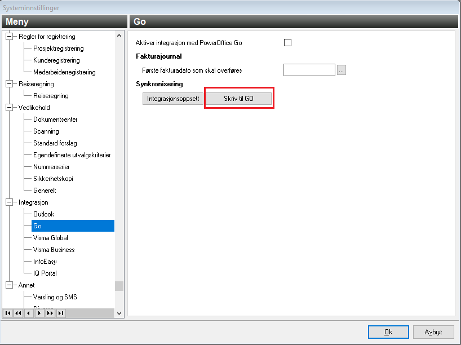This screenshot has width=461, height=345.
Task: Collapse Regler for registrering node
Action: pos(10,37)
